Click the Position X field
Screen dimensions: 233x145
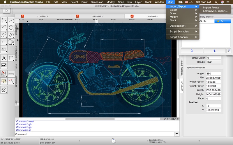pyautogui.click(x=213, y=106)
